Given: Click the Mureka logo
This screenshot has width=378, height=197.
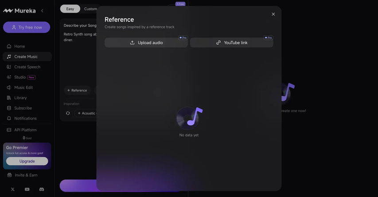Looking at the screenshot, I should click(x=19, y=11).
